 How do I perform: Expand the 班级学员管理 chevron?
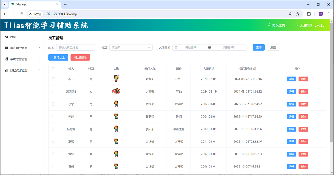(39, 48)
